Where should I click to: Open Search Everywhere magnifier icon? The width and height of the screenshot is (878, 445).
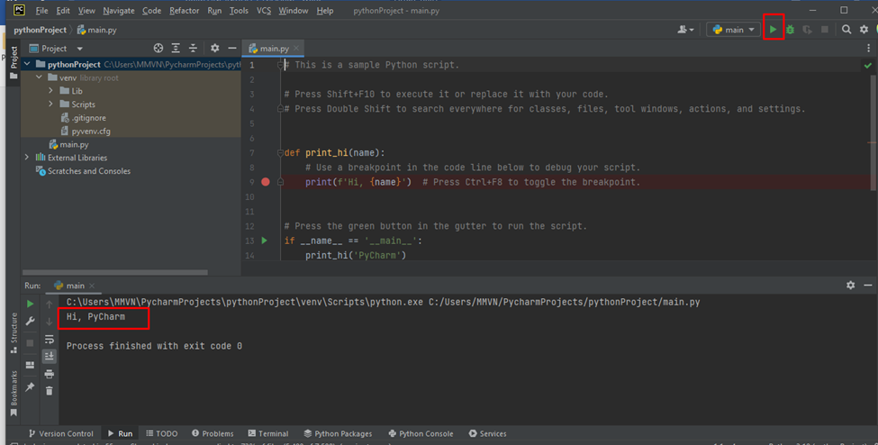pos(846,30)
